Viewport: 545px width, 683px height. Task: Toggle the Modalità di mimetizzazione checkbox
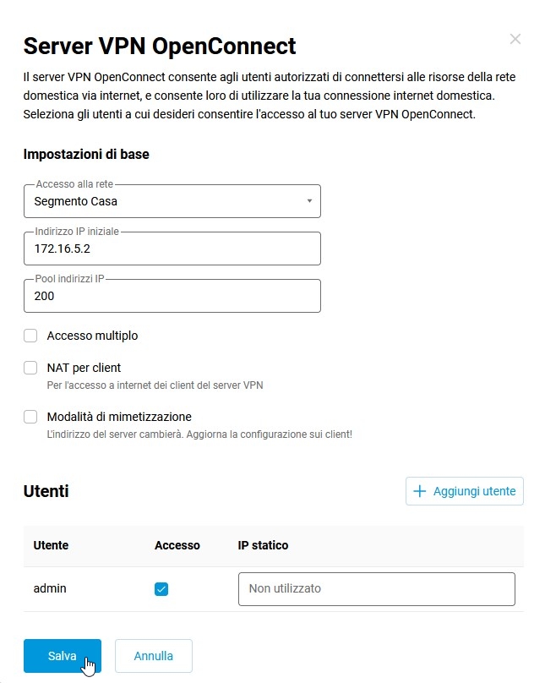pyautogui.click(x=31, y=417)
